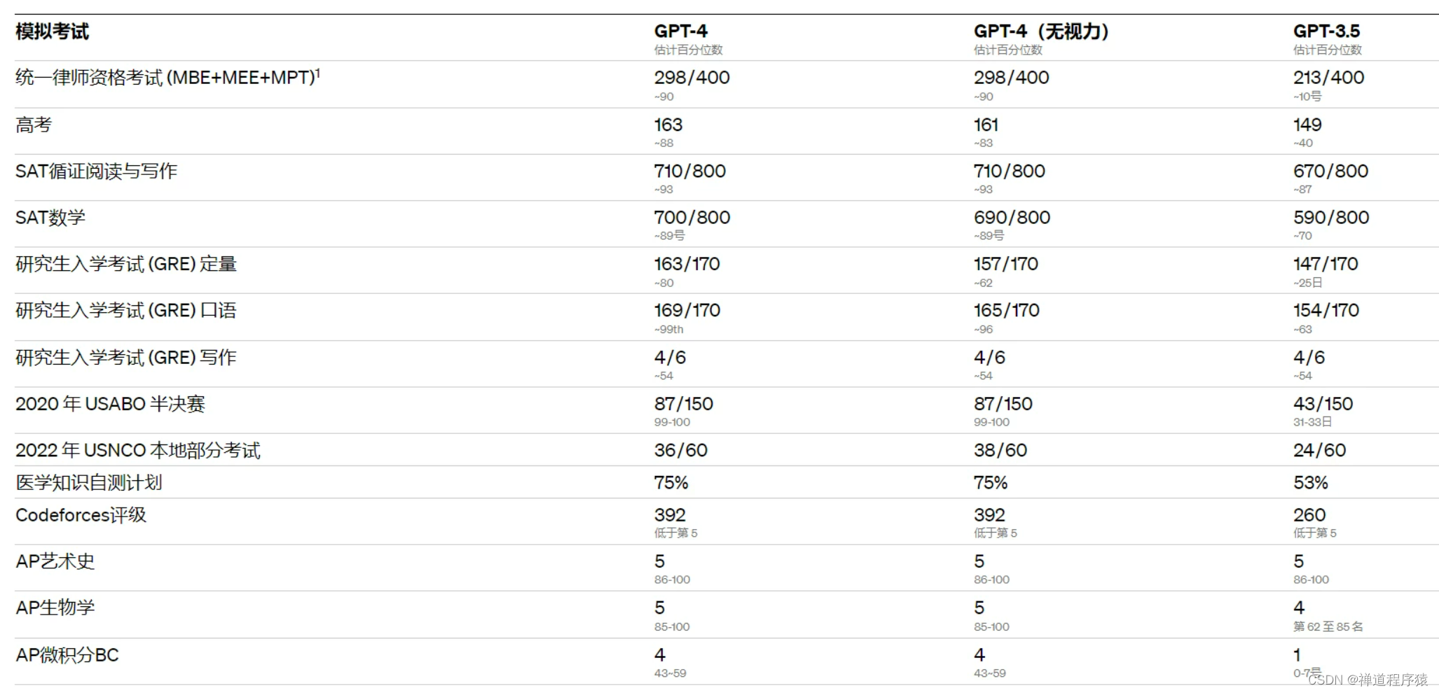Click 研究生入学考试 (GRE) 写作 row label

(x=126, y=358)
